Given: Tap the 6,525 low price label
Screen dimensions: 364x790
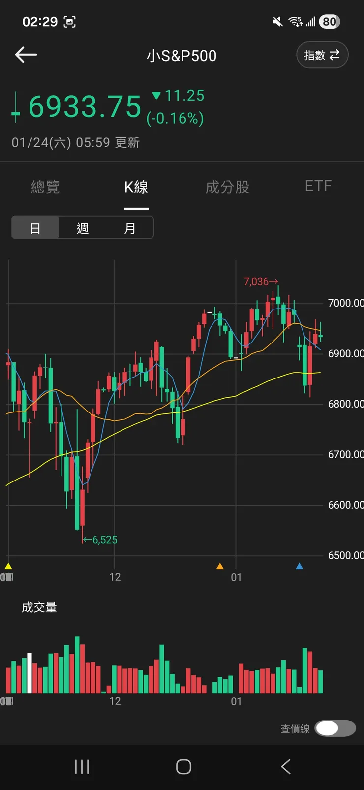Looking at the screenshot, I should coord(104,540).
